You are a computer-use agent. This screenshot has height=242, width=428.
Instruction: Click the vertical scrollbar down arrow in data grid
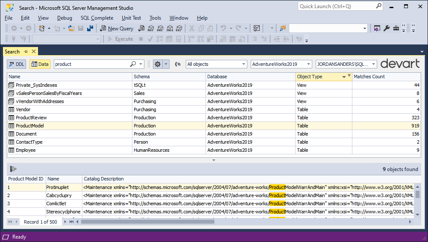click(x=417, y=215)
